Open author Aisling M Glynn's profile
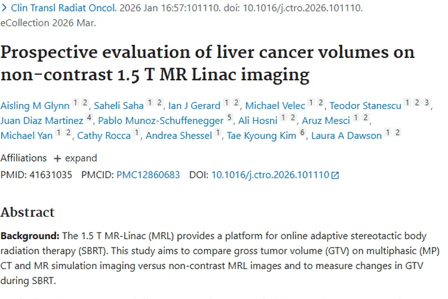 [34, 106]
